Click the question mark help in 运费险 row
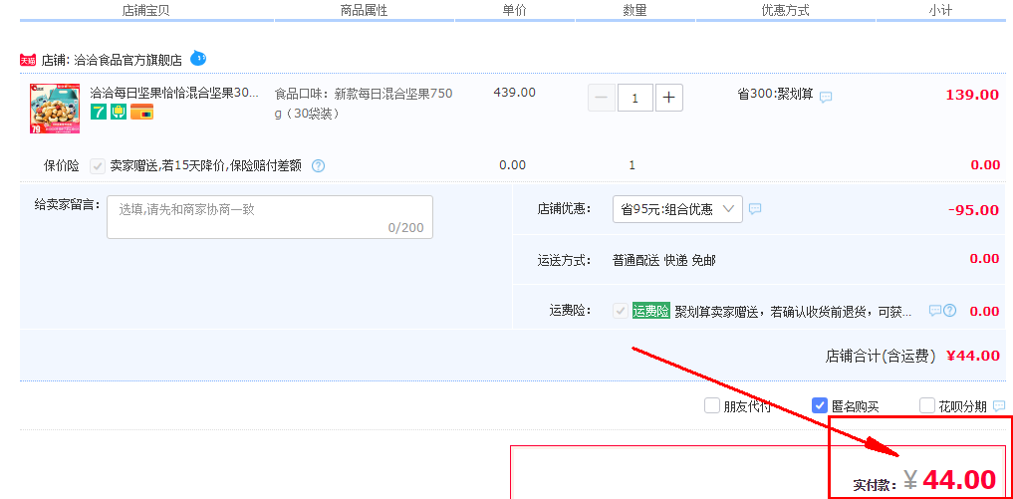 pos(949,311)
